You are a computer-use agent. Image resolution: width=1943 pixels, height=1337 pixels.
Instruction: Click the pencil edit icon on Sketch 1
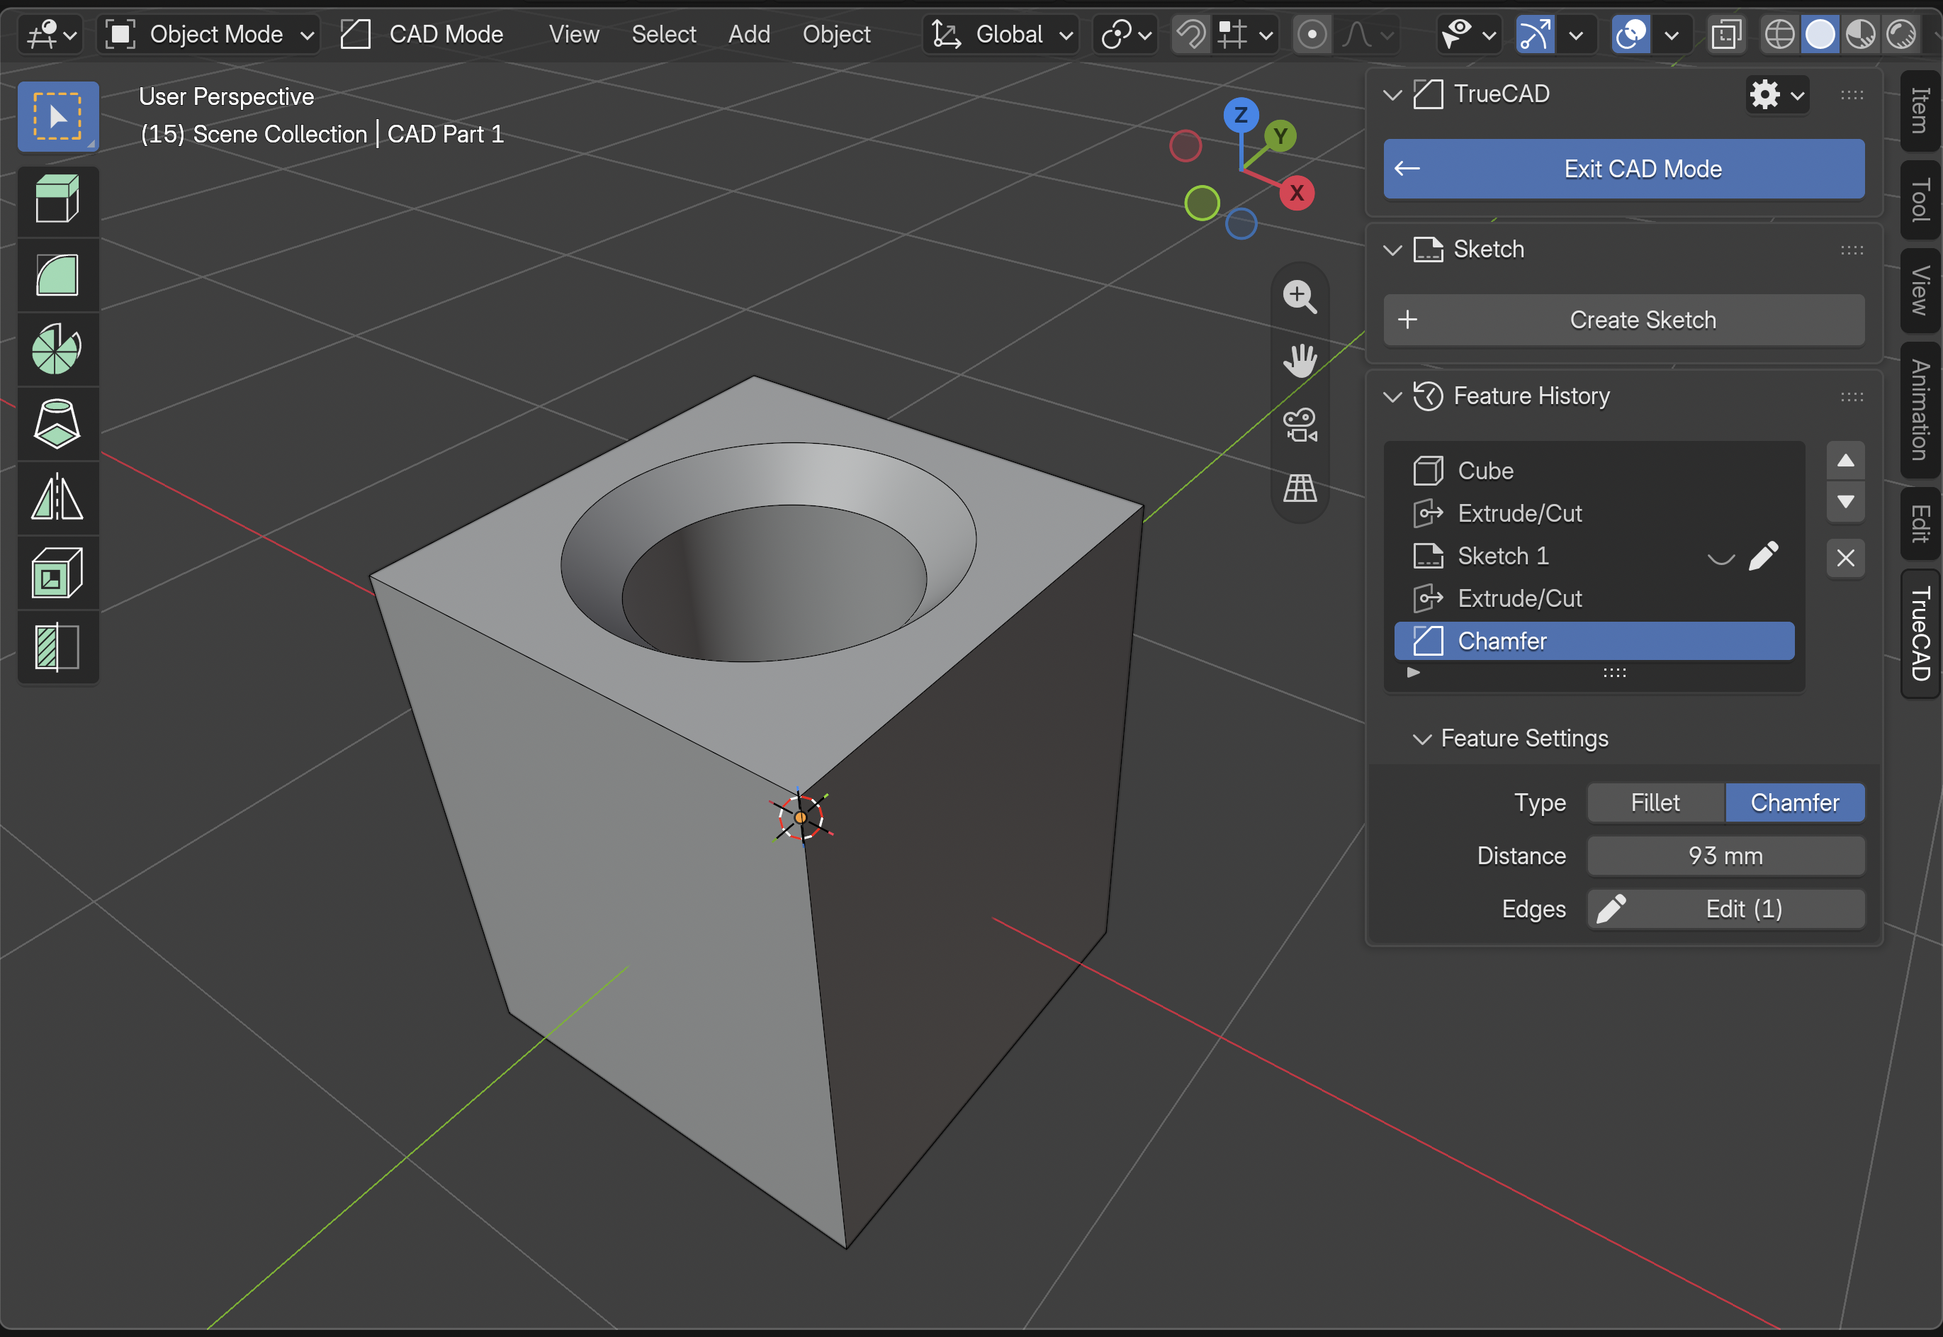click(x=1764, y=556)
